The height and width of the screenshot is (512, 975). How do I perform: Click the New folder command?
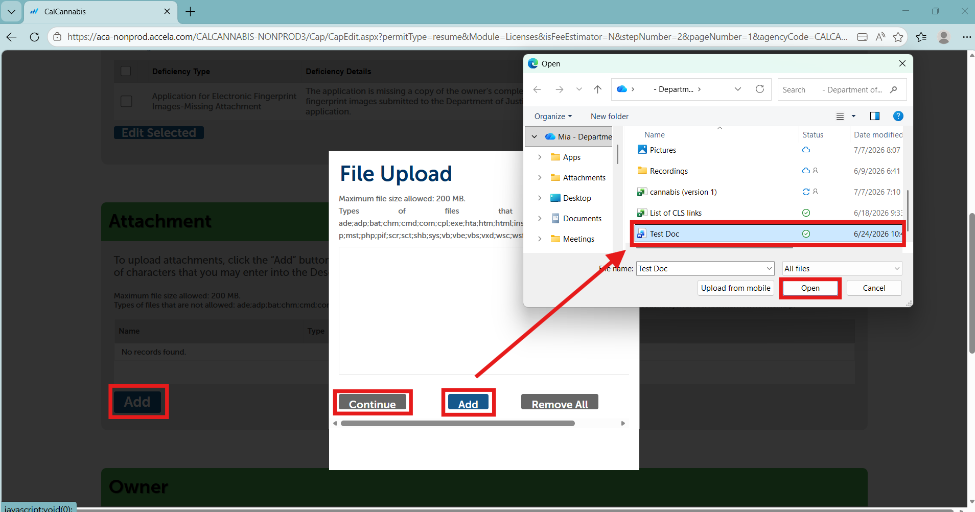point(610,116)
